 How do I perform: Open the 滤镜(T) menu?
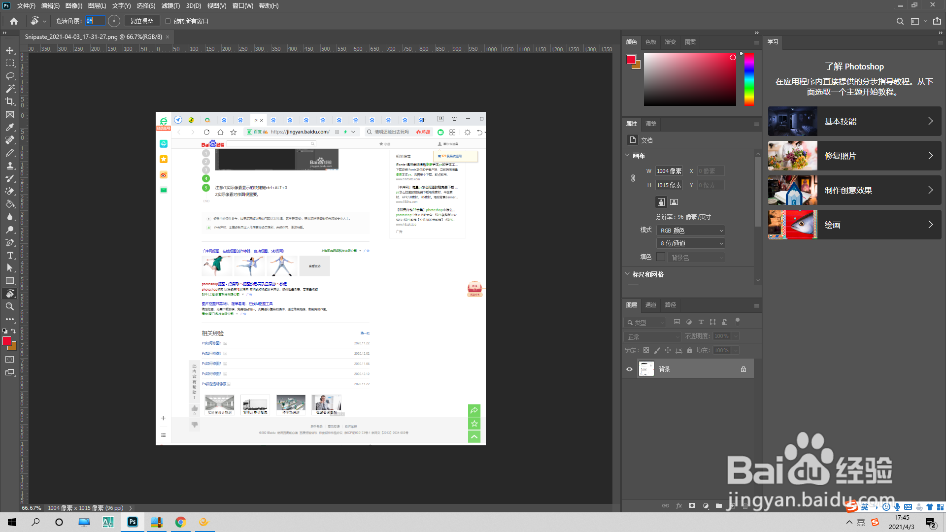tap(170, 6)
